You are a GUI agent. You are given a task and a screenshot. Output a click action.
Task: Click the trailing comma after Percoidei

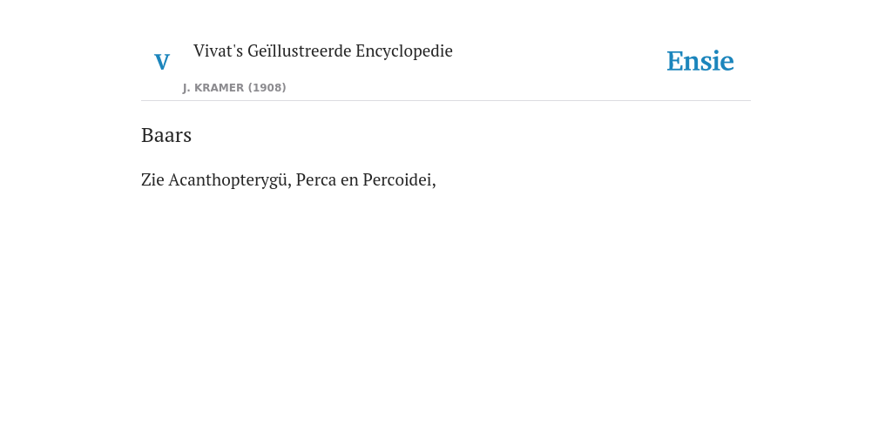[x=434, y=185]
